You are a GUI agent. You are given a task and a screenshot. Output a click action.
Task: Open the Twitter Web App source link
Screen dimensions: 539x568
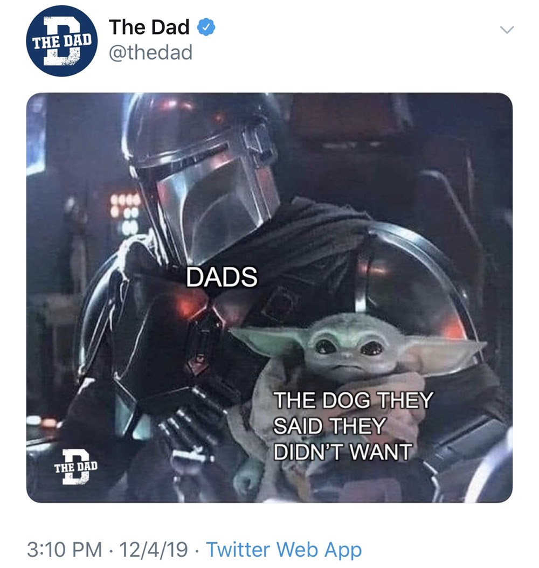[284, 549]
